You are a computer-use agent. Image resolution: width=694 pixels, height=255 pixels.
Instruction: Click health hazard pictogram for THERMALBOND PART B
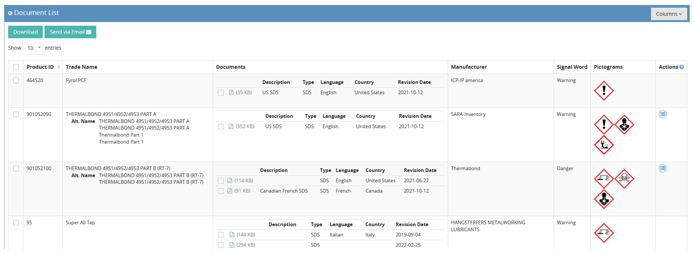pos(604,199)
